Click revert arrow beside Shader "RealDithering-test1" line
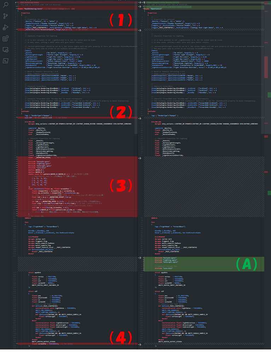The image size is (271, 353). [x=140, y=6]
